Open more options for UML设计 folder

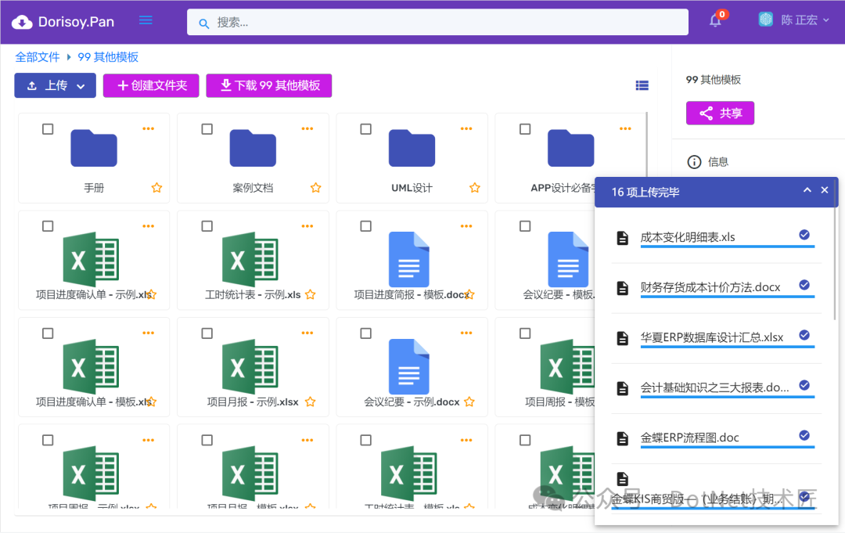pyautogui.click(x=466, y=129)
